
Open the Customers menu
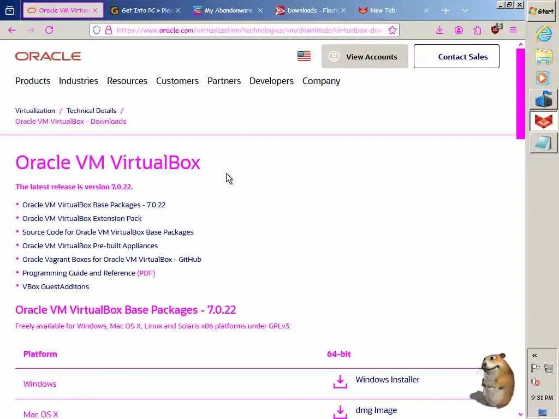pyautogui.click(x=177, y=81)
